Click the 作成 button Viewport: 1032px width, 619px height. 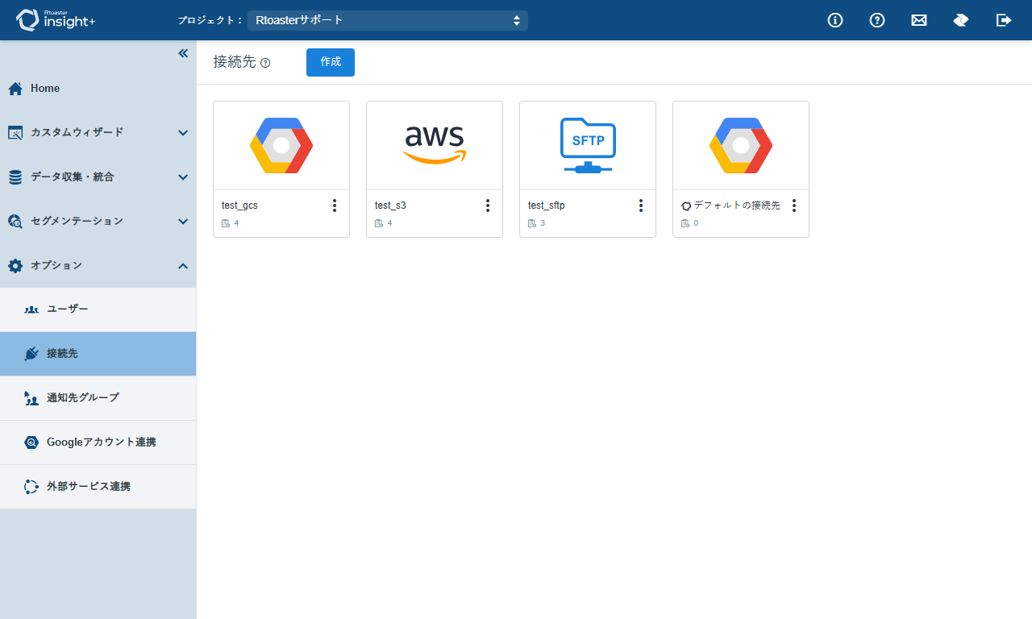(x=331, y=62)
